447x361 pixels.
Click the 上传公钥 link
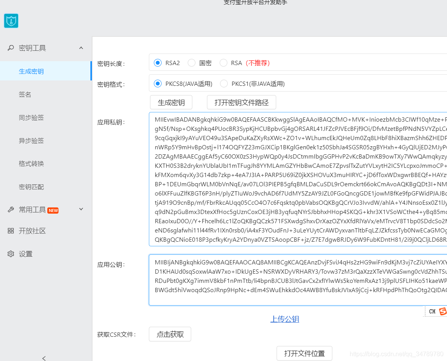click(x=285, y=319)
